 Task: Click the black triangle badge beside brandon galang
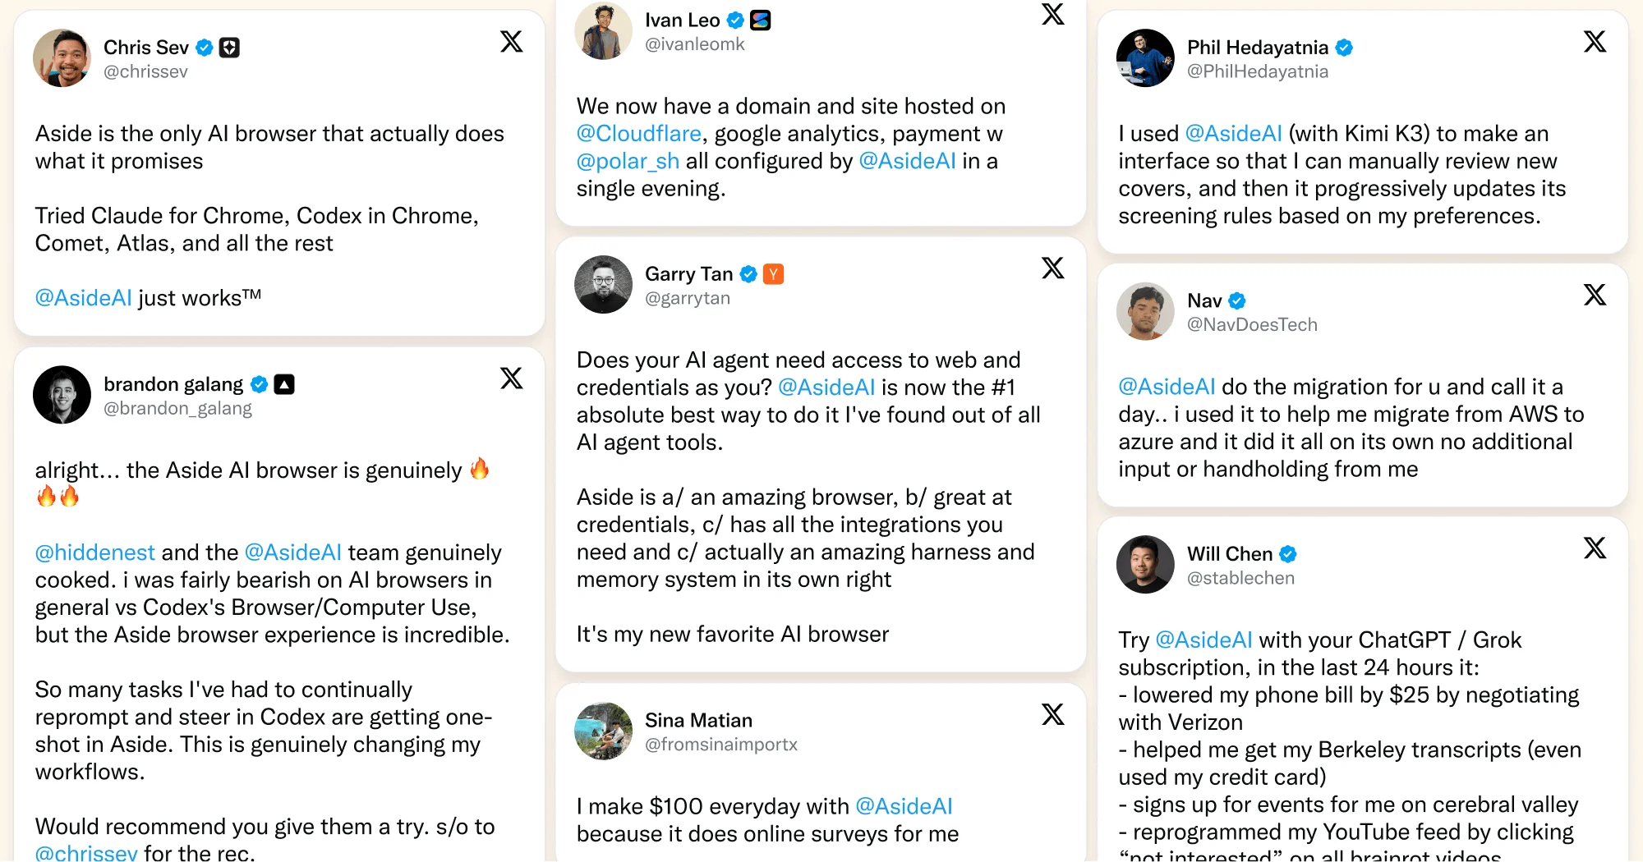(284, 384)
